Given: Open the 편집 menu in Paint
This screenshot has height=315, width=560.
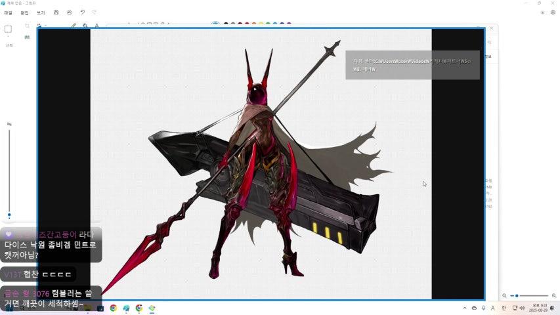Looking at the screenshot, I should point(24,13).
